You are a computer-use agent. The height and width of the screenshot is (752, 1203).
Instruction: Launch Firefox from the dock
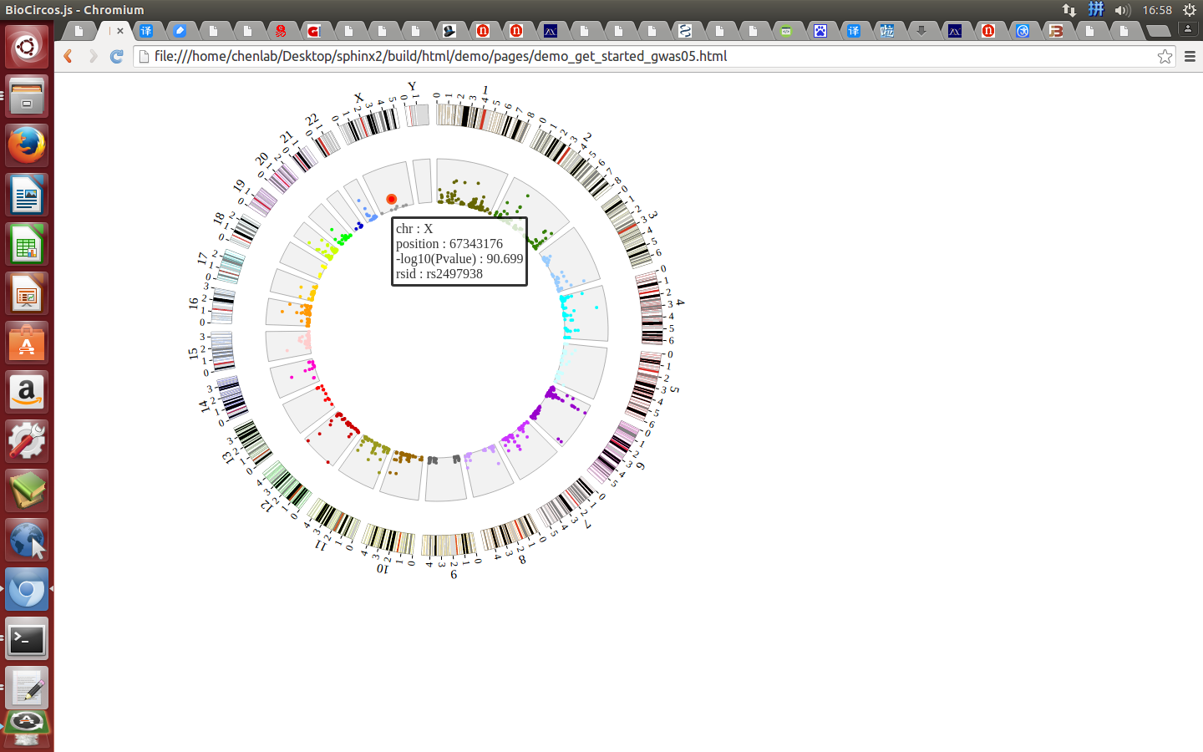click(x=27, y=145)
